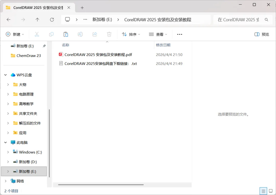Viewport: 276px width, 195px height.
Task: Open the three-dot more options menu
Action: [x=180, y=34]
